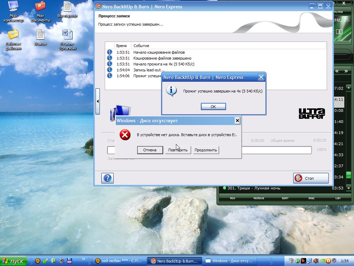Expand the Nero left side panel arrow
Viewport: 354px width, 266px height.
(97, 101)
